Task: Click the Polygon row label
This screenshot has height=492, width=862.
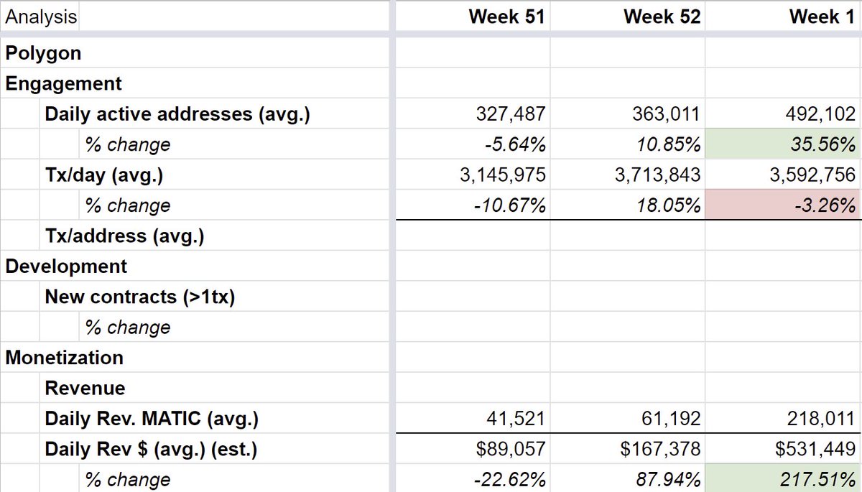Action: pyautogui.click(x=43, y=53)
